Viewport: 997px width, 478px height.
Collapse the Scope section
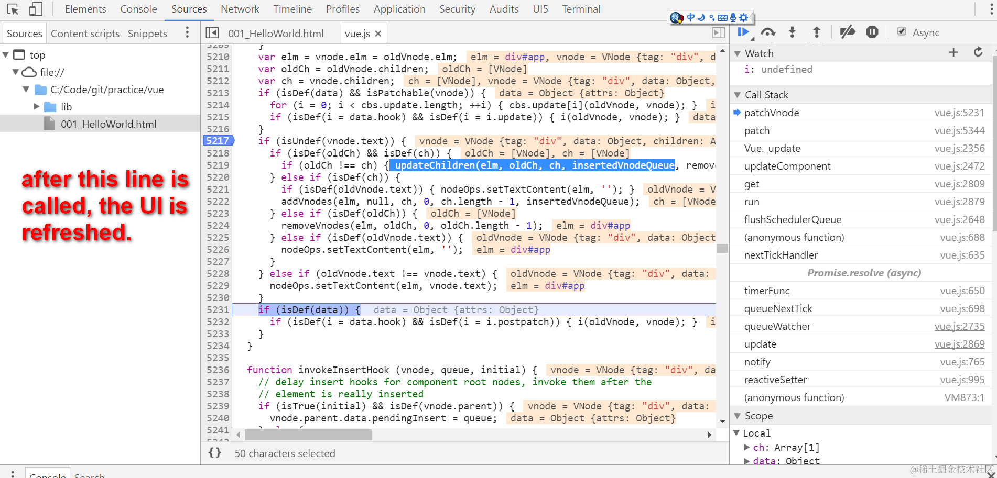point(738,416)
